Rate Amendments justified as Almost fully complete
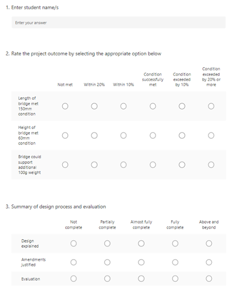 coord(141,262)
